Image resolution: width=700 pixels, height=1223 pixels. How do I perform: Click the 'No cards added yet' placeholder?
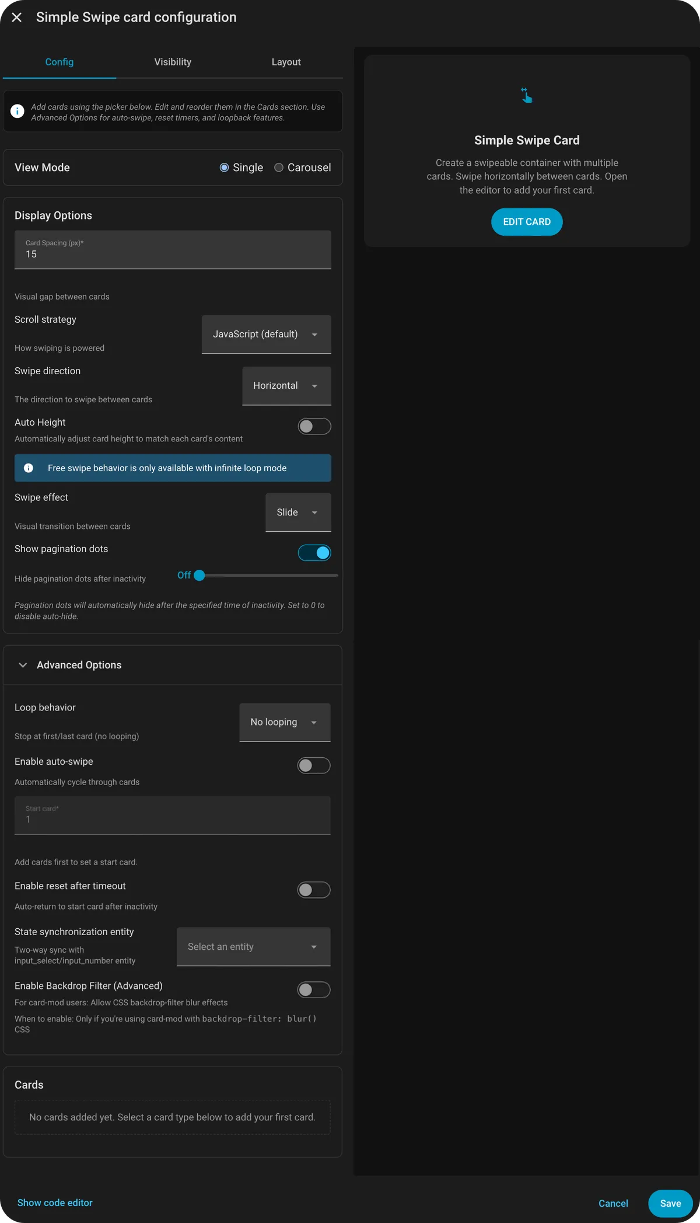(x=173, y=1117)
